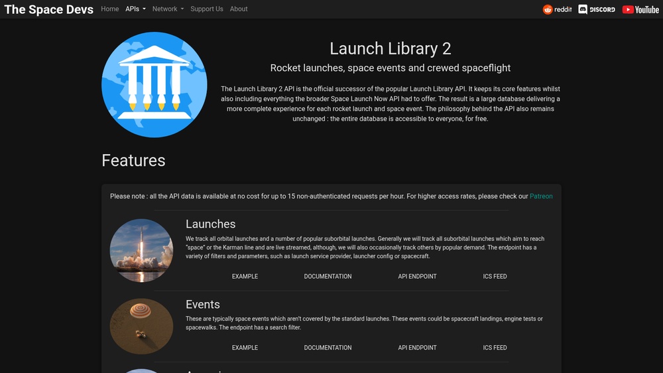Open API ENDPOINT for Launches
This screenshot has height=373, width=663.
[417, 277]
